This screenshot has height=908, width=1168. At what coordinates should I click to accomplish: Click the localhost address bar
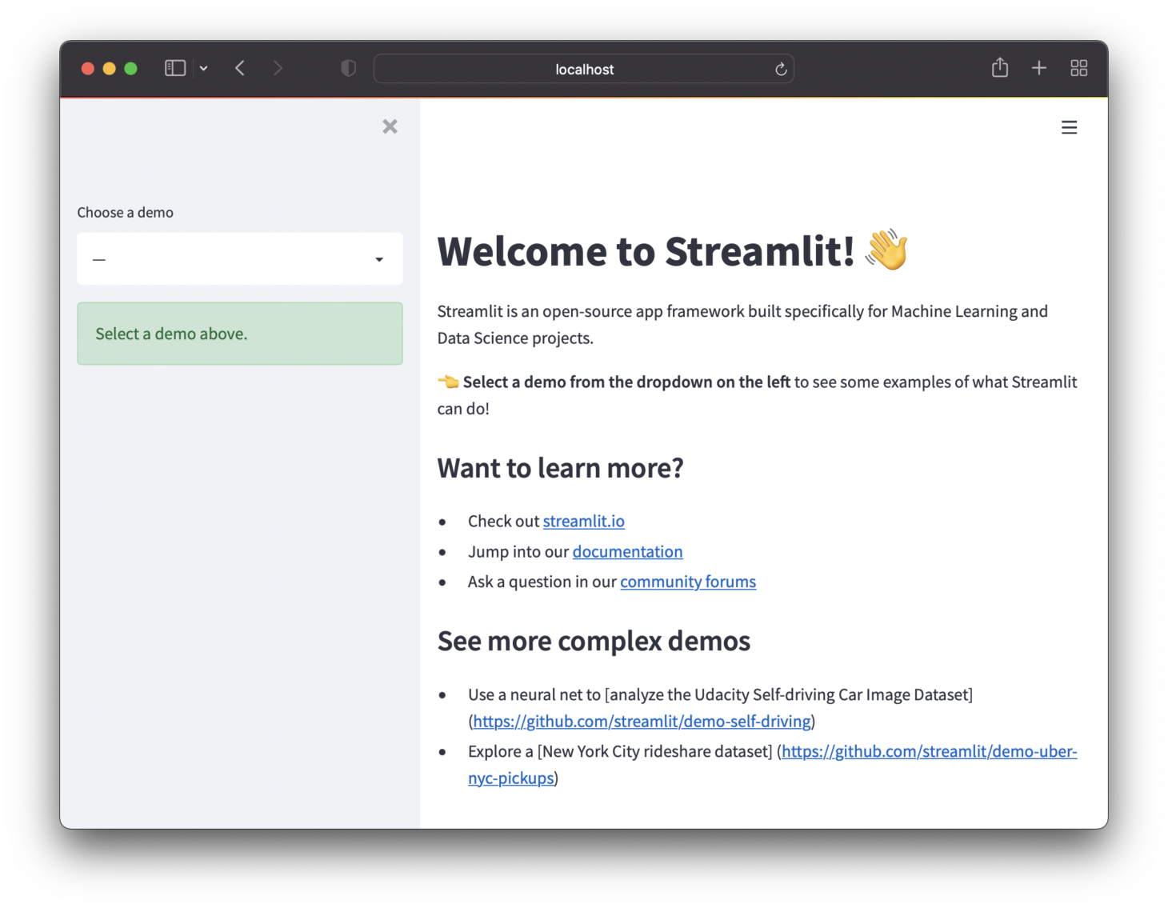(583, 69)
